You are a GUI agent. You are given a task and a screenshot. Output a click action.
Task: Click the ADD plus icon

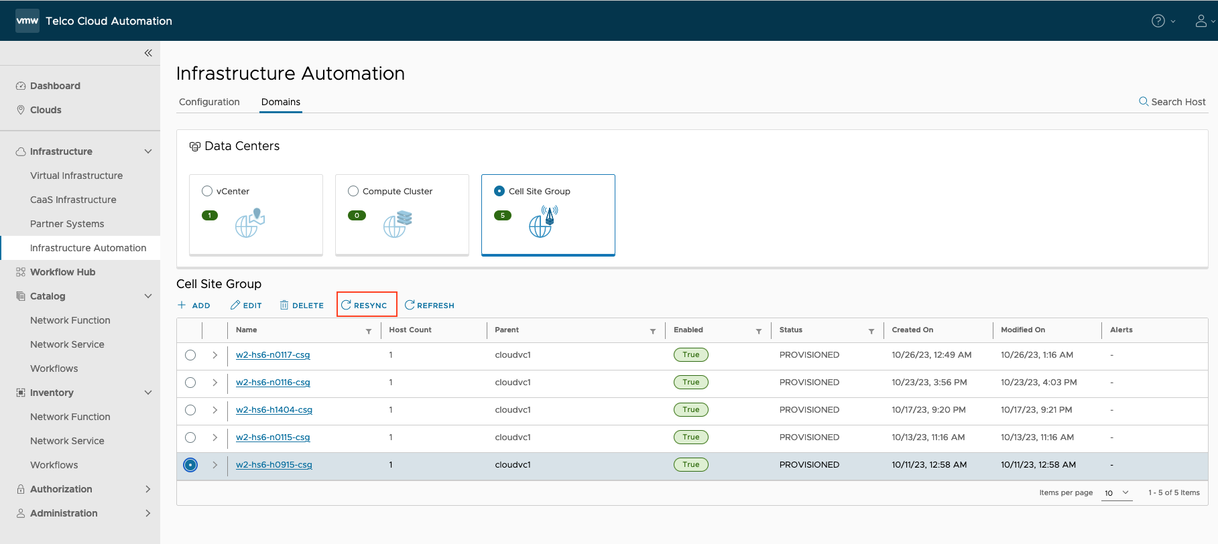tap(182, 305)
